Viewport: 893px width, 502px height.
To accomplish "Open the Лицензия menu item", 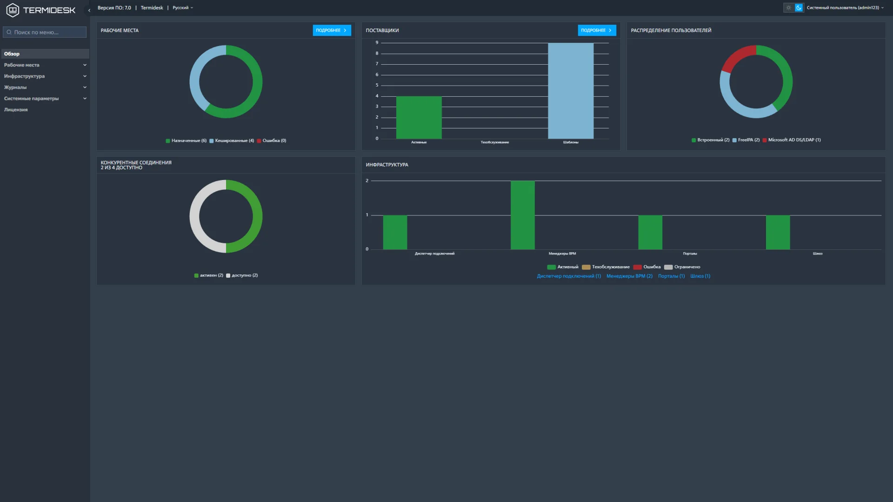I will [45, 110].
